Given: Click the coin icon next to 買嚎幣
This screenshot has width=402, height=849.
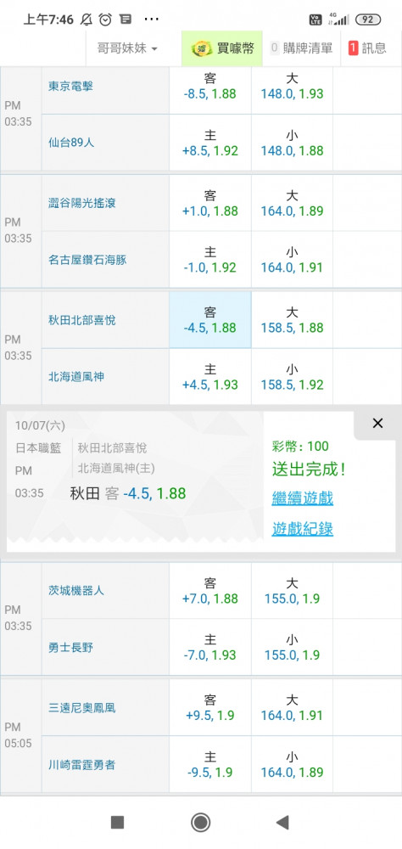Looking at the screenshot, I should (x=203, y=48).
